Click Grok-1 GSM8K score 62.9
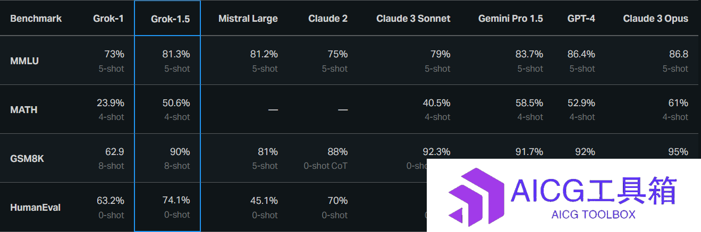This screenshot has height=232, width=701. pyautogui.click(x=115, y=152)
